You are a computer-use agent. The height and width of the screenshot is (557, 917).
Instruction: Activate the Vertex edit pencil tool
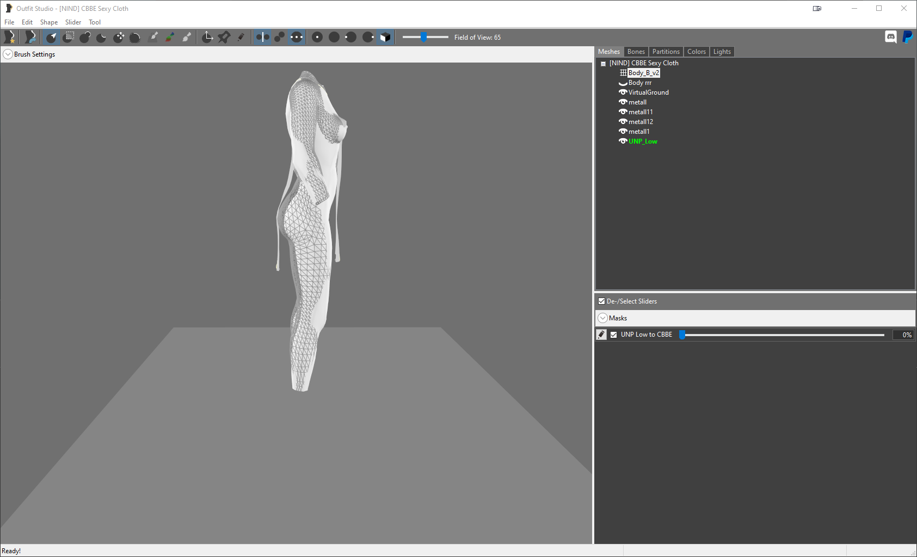coord(241,37)
